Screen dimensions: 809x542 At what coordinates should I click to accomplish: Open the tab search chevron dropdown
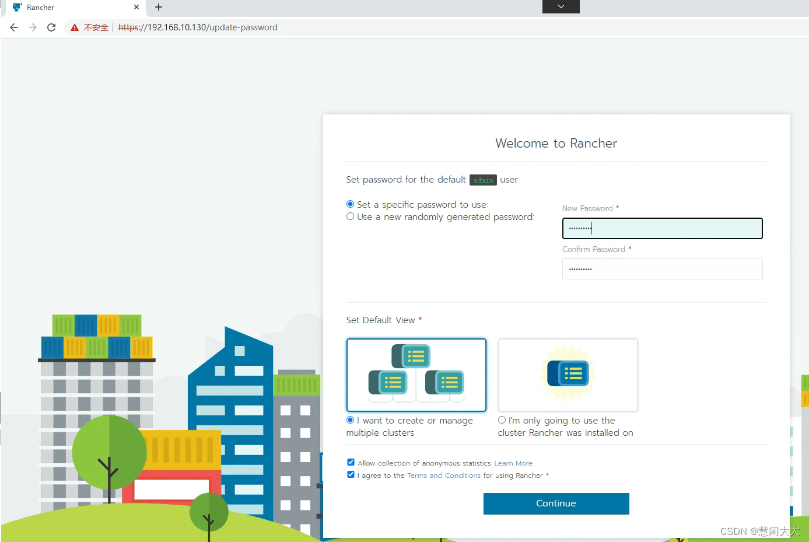tap(561, 6)
